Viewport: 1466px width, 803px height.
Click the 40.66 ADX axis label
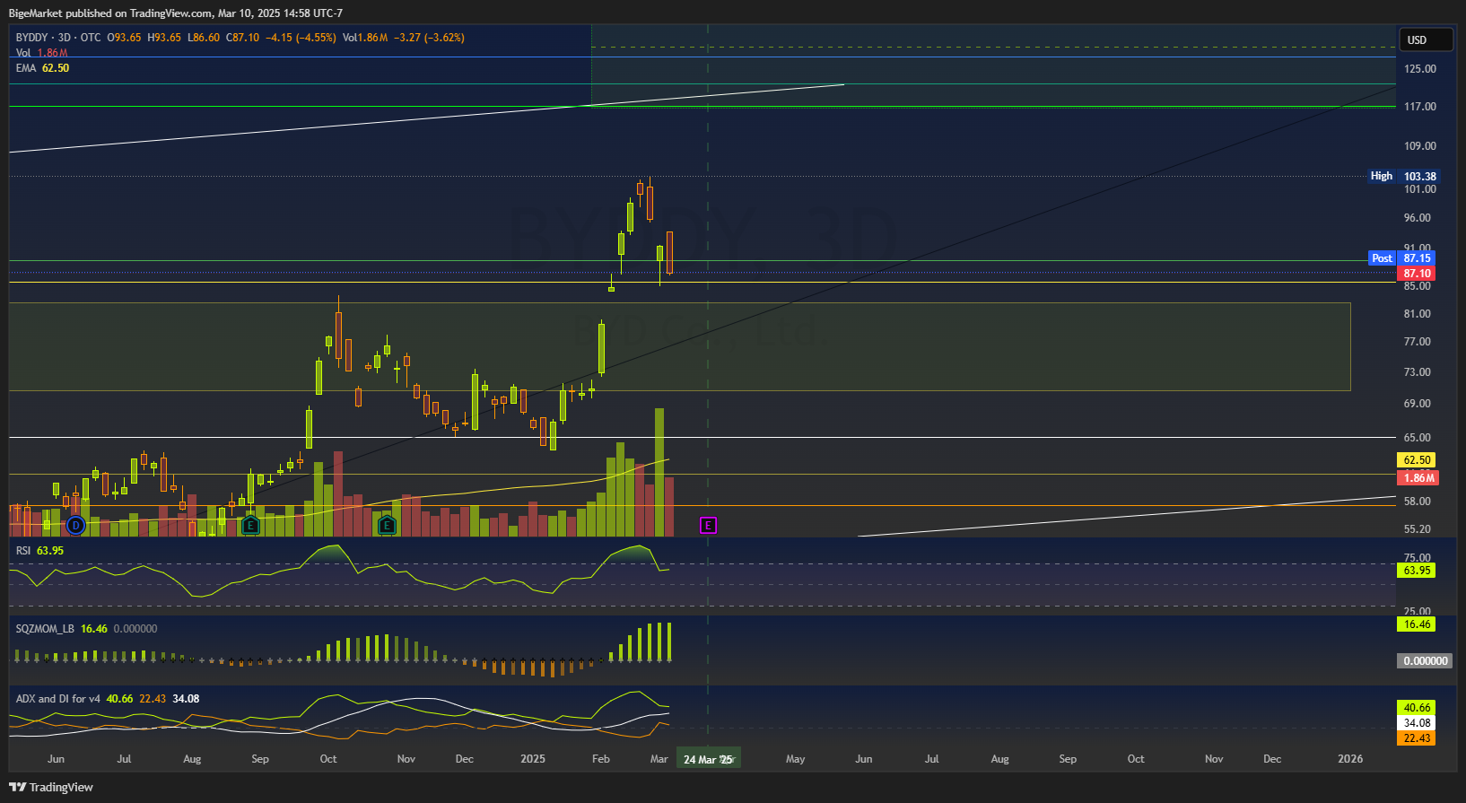point(1417,708)
